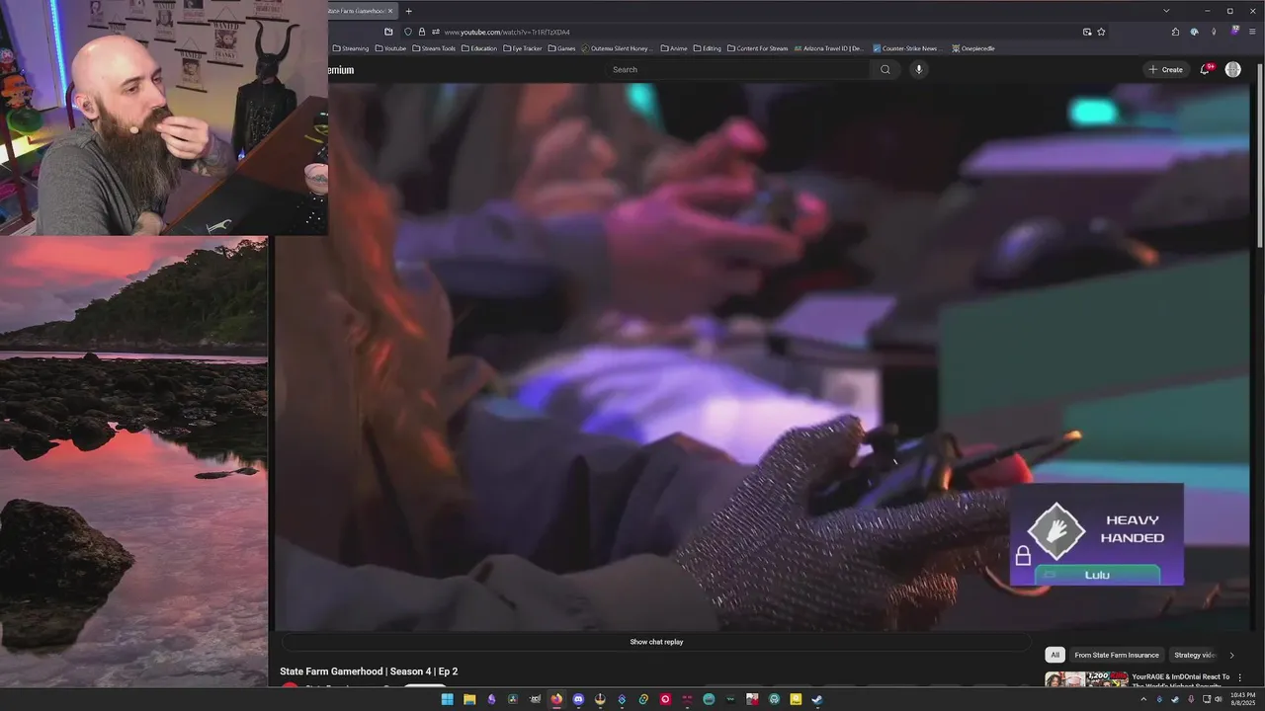
Task: Click the Steam system tray icon
Action: (1175, 699)
